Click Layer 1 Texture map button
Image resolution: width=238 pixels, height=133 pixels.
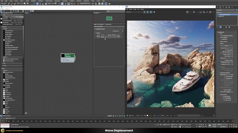[x=98, y=36]
